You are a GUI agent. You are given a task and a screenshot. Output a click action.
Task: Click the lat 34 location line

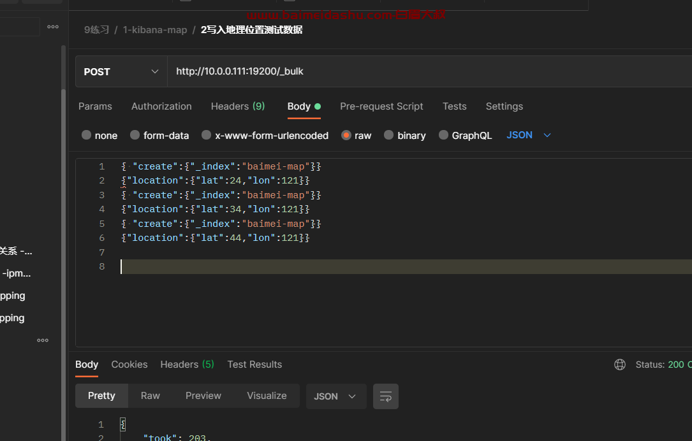pyautogui.click(x=216, y=209)
